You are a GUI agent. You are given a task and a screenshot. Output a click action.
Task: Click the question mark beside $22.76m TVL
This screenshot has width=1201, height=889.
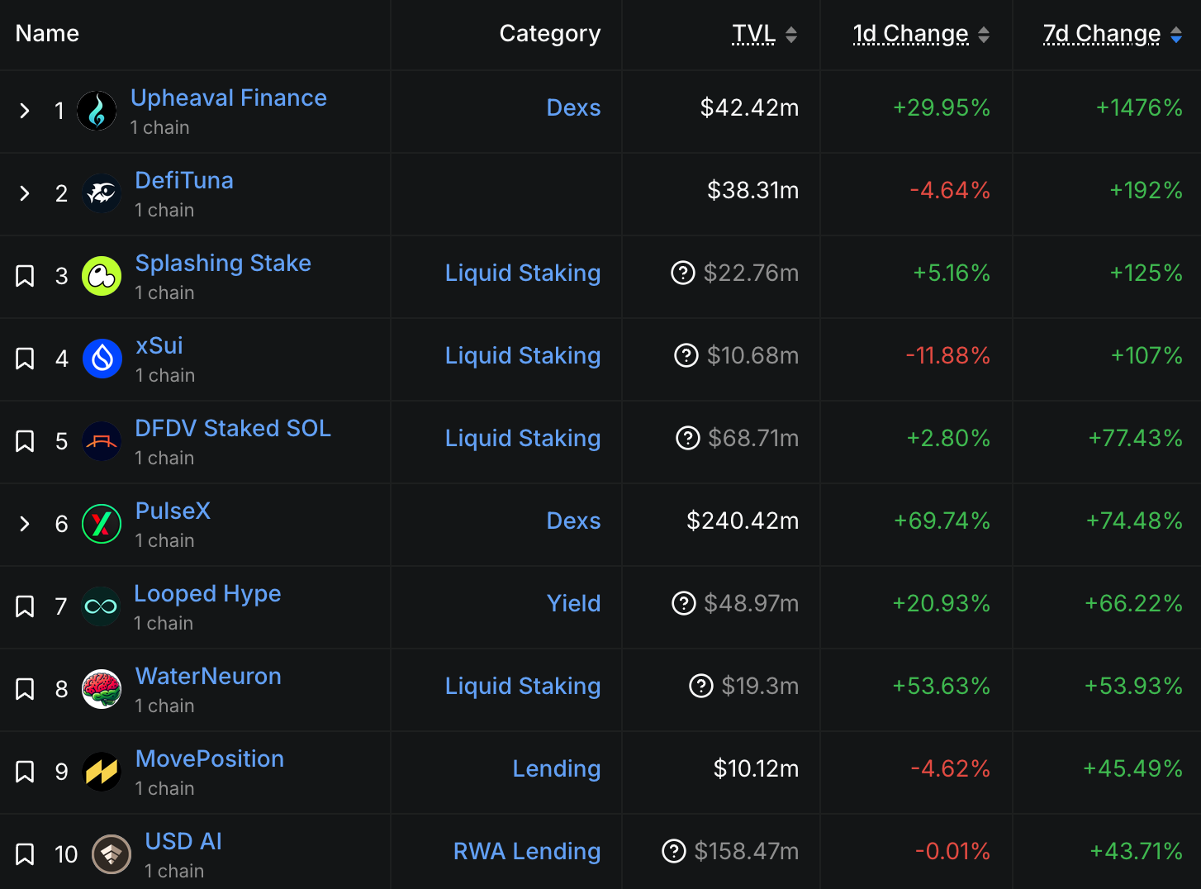(x=683, y=273)
